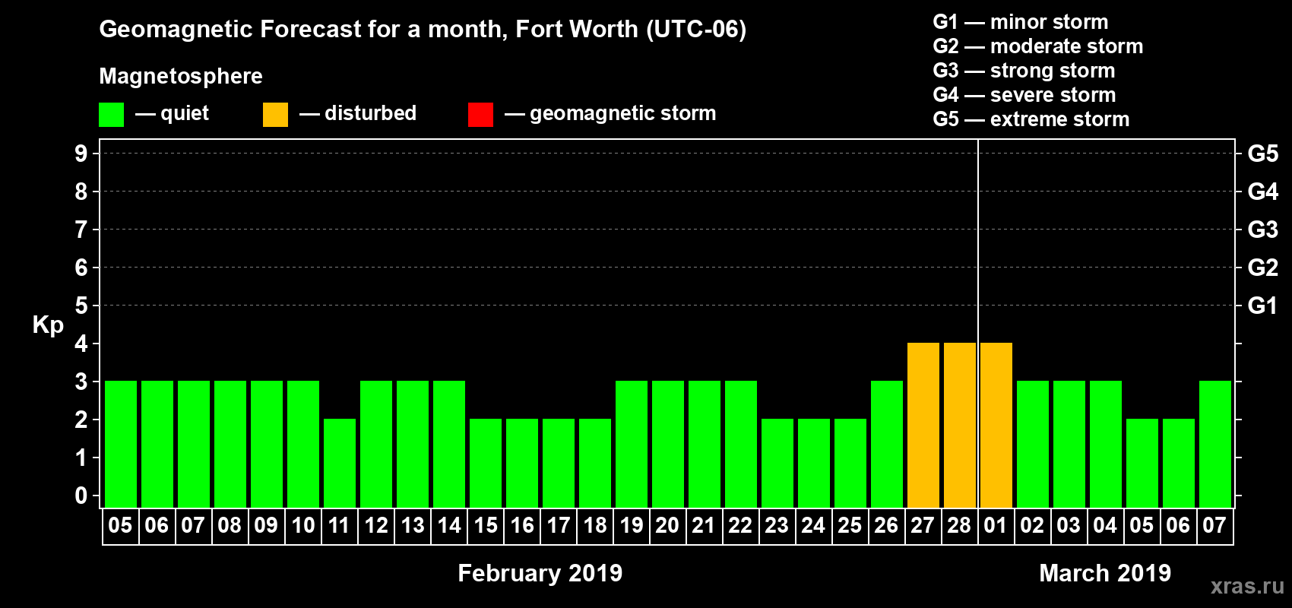Select the green bar for February 18

[595, 464]
